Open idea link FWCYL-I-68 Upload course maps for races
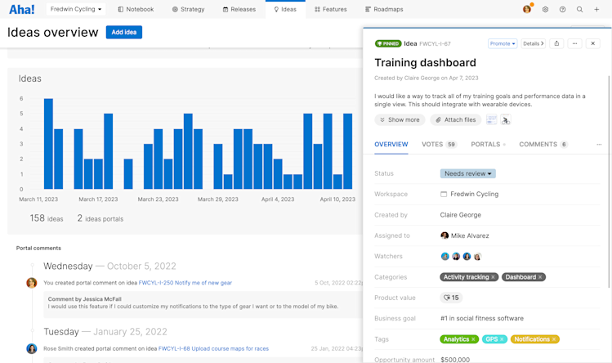 [x=213, y=348]
